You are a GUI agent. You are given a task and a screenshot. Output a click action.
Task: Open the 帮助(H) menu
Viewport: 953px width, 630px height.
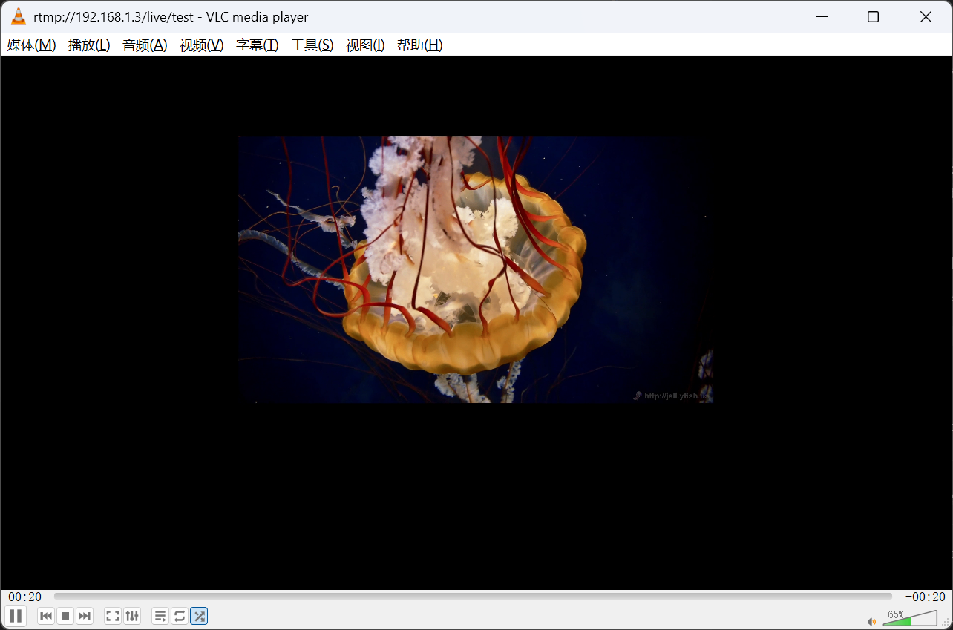tap(419, 45)
